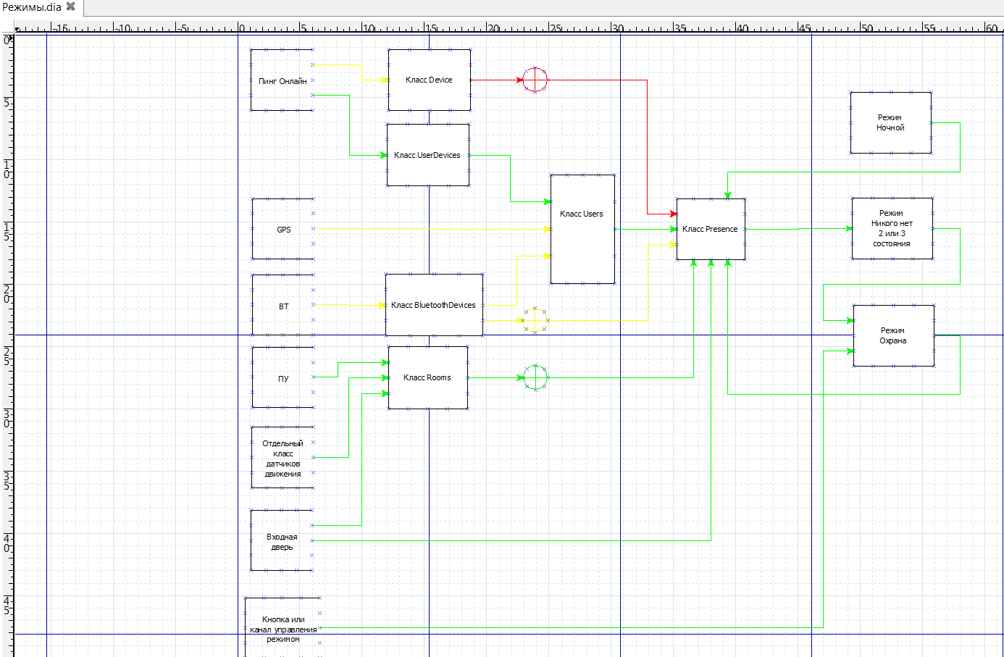Viewport: 1004px width, 657px height.
Task: Click the green circle junction symbol
Action: coord(535,377)
